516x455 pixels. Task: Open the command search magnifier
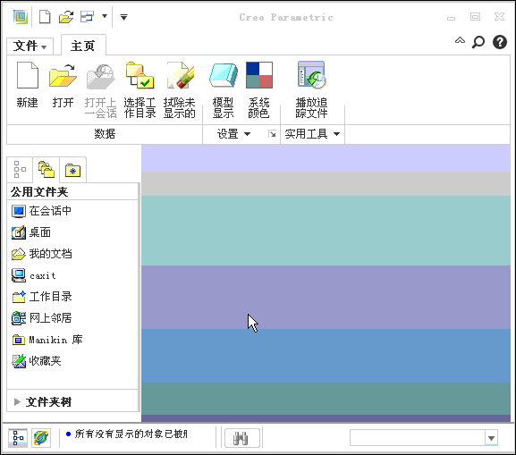478,42
